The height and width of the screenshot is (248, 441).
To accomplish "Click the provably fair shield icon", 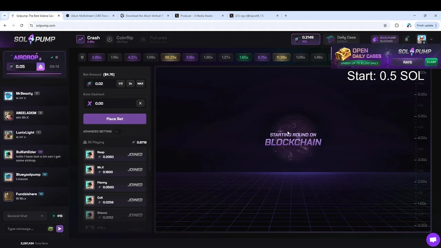I will pyautogui.click(x=82, y=57).
